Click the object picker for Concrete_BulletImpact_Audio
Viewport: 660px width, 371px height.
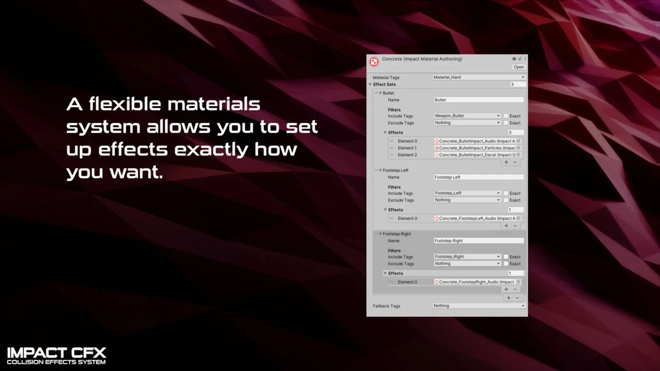pyautogui.click(x=518, y=141)
